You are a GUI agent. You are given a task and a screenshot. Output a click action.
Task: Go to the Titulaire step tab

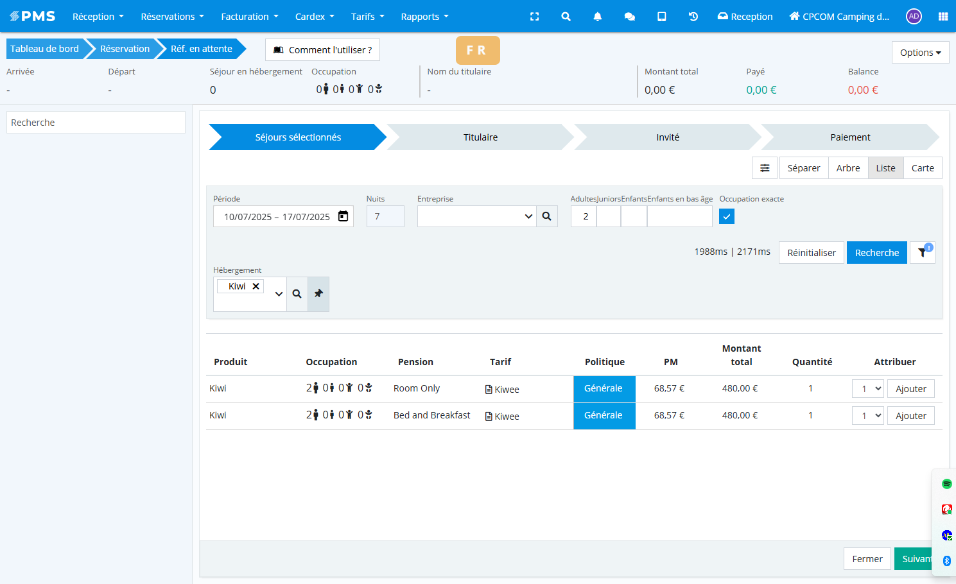click(480, 137)
